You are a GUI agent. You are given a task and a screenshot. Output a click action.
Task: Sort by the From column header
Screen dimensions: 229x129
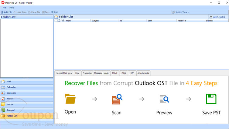[x=78, y=21]
